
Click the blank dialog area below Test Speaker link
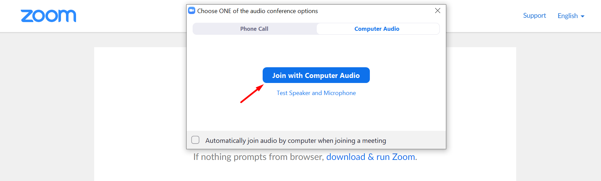coord(316,114)
